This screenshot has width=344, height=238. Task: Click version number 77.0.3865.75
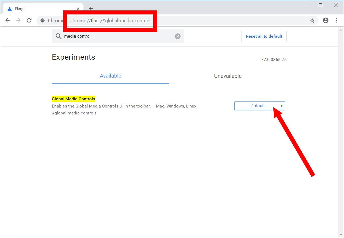click(x=274, y=60)
